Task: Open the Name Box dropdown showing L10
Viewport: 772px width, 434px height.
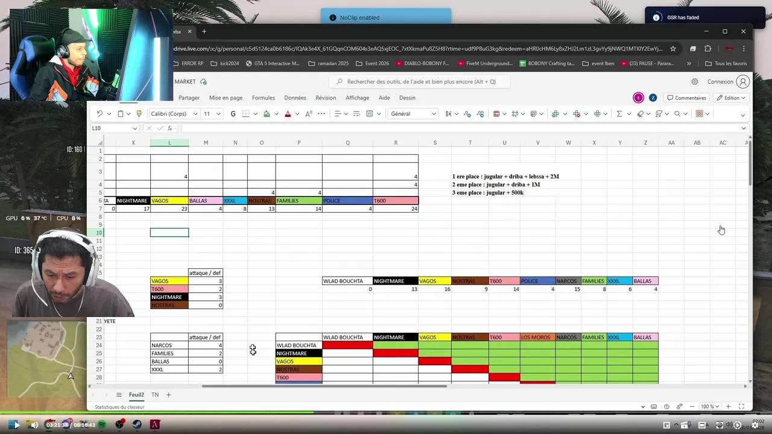Action: [x=134, y=128]
